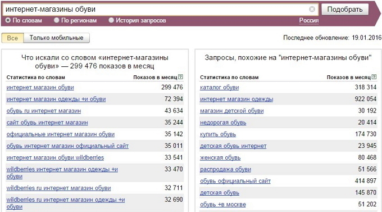The height and width of the screenshot is (212, 382).
Task: Click the value '32 711'
Action: 174,188
